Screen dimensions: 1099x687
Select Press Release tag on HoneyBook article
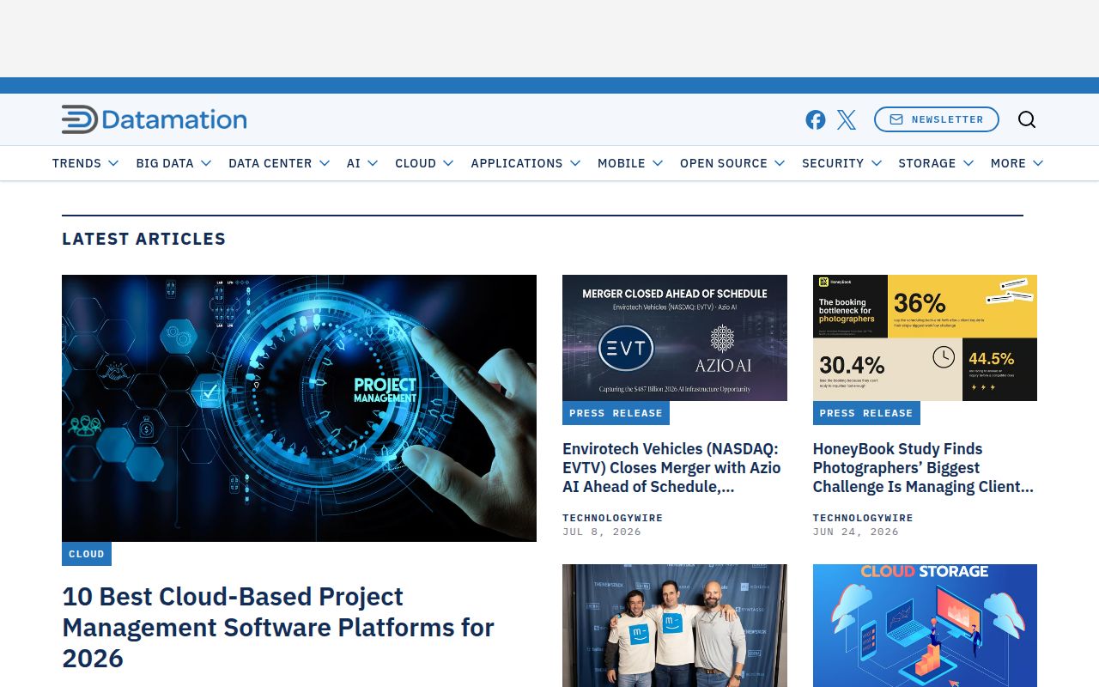coord(866,413)
